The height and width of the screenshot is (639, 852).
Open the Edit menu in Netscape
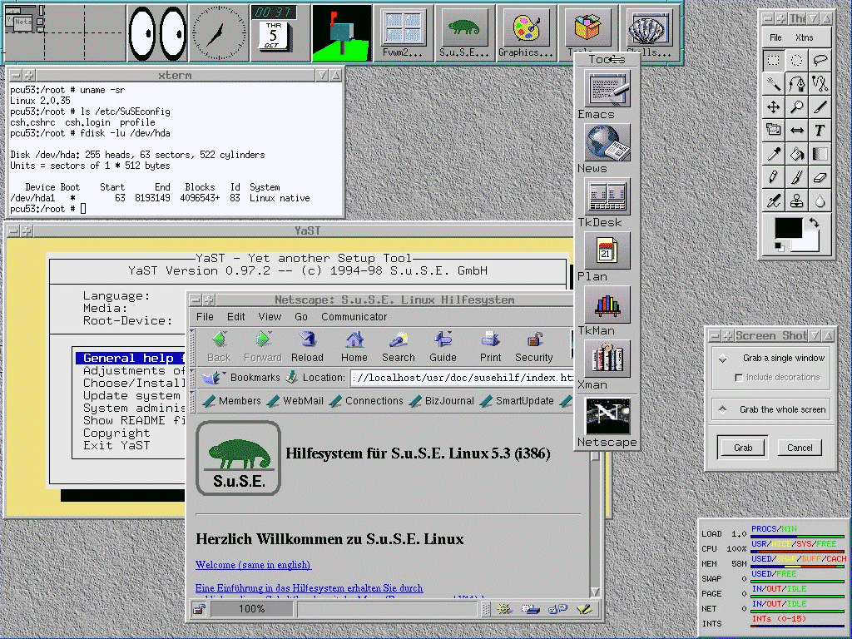[235, 317]
